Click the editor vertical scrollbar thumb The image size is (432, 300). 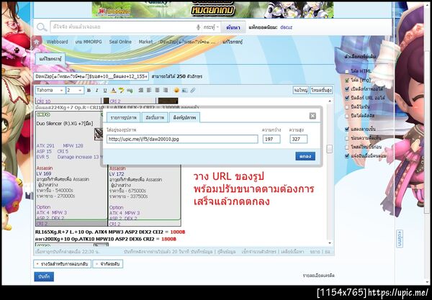pyautogui.click(x=330, y=149)
